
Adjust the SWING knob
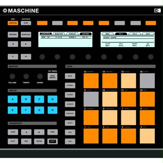[x=40, y=77]
